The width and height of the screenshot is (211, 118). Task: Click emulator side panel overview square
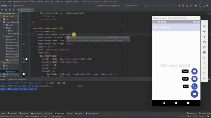click(204, 73)
